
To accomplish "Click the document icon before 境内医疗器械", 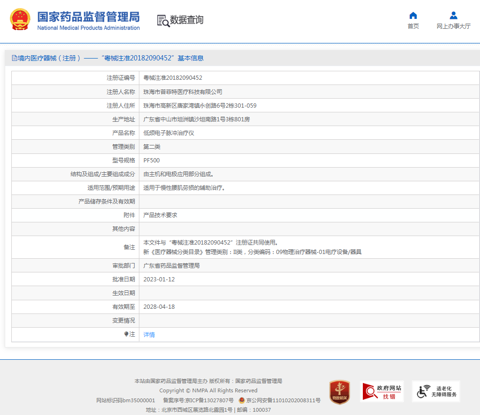I will click(14, 58).
